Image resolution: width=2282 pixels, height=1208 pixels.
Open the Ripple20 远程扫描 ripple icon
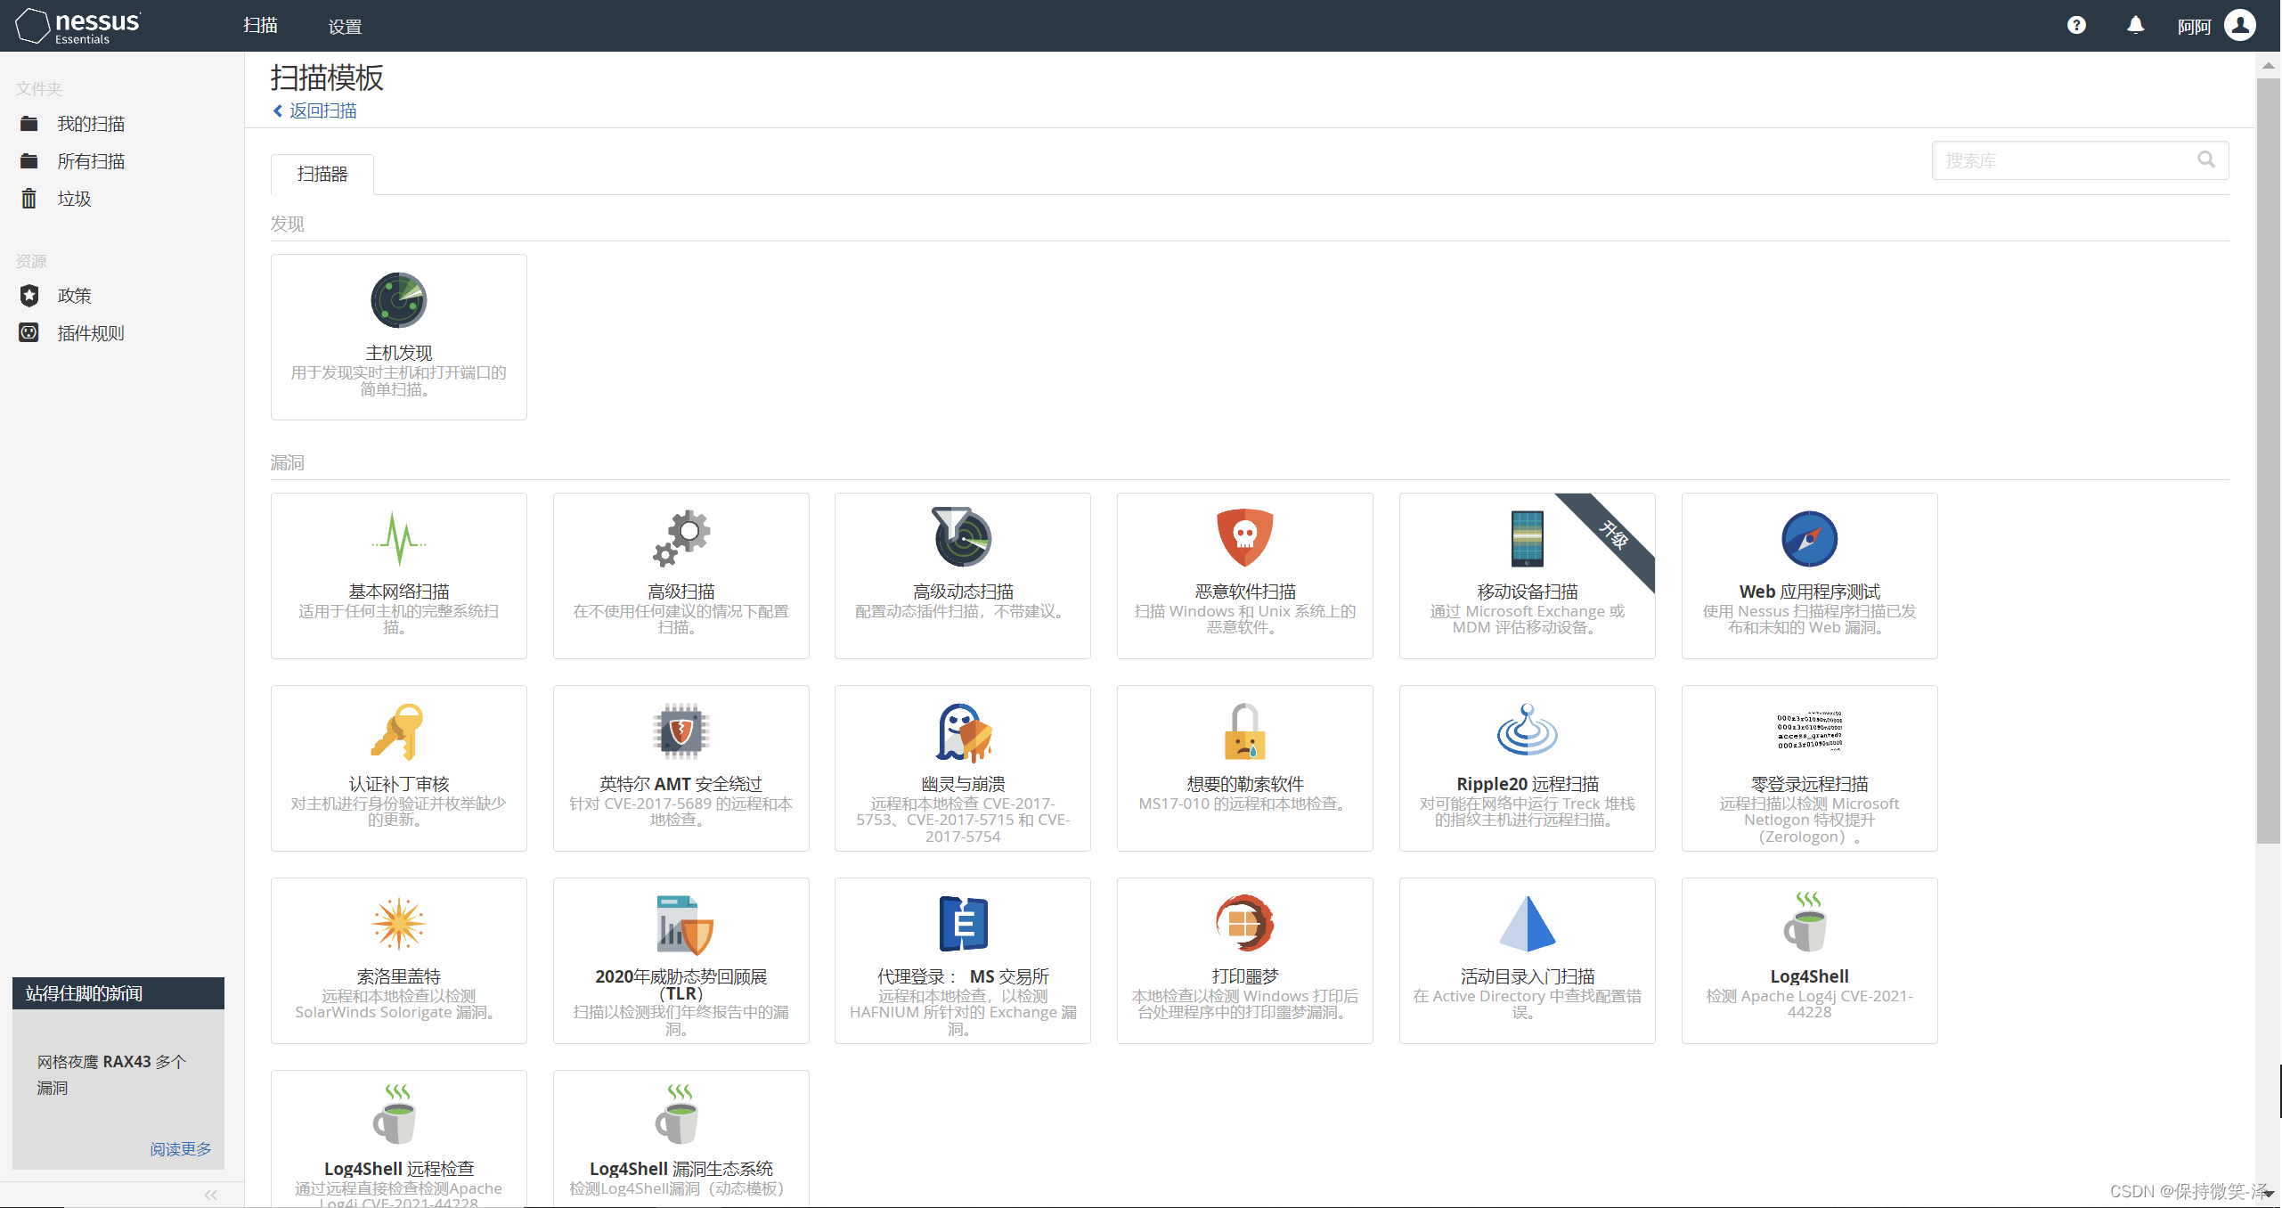pyautogui.click(x=1527, y=731)
